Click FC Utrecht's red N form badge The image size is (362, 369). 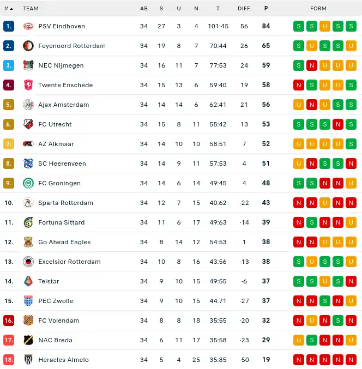click(338, 124)
